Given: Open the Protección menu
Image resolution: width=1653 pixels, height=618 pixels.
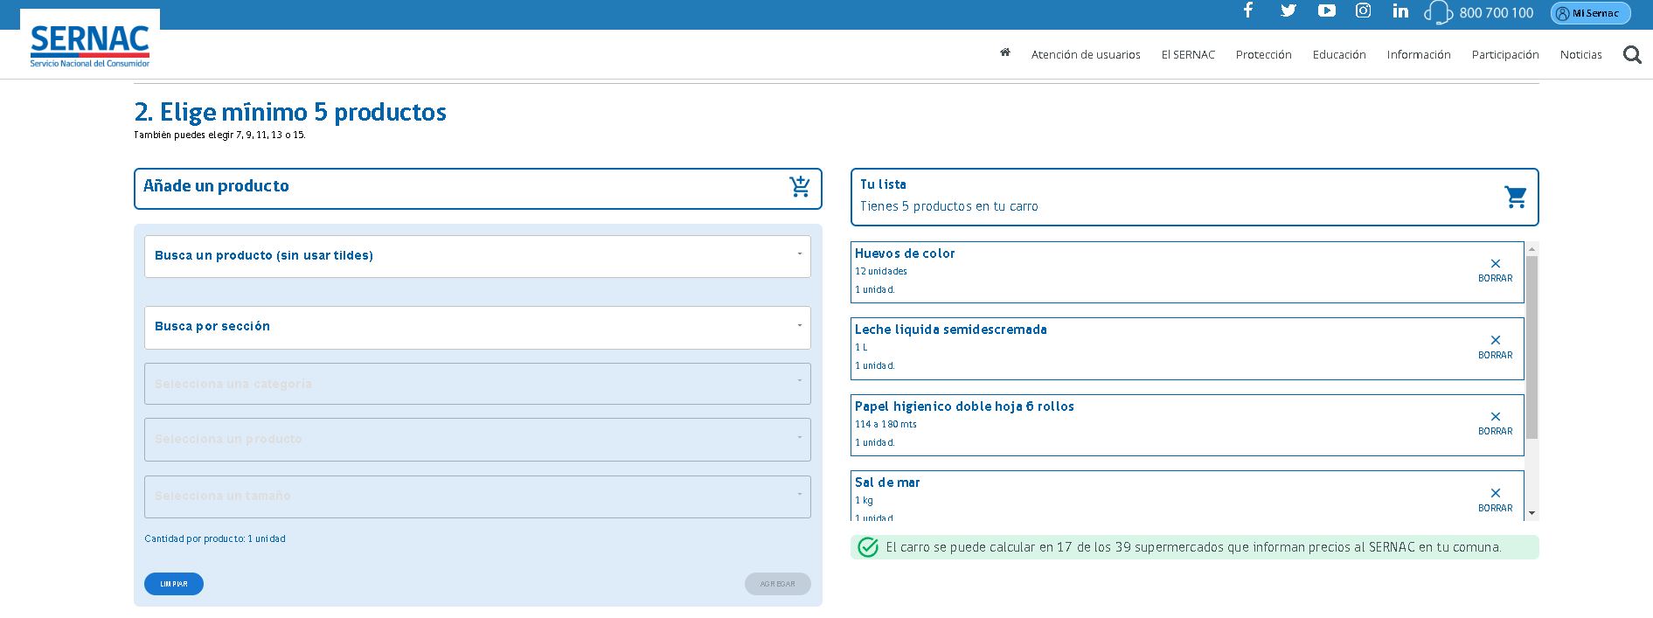Looking at the screenshot, I should tap(1263, 54).
